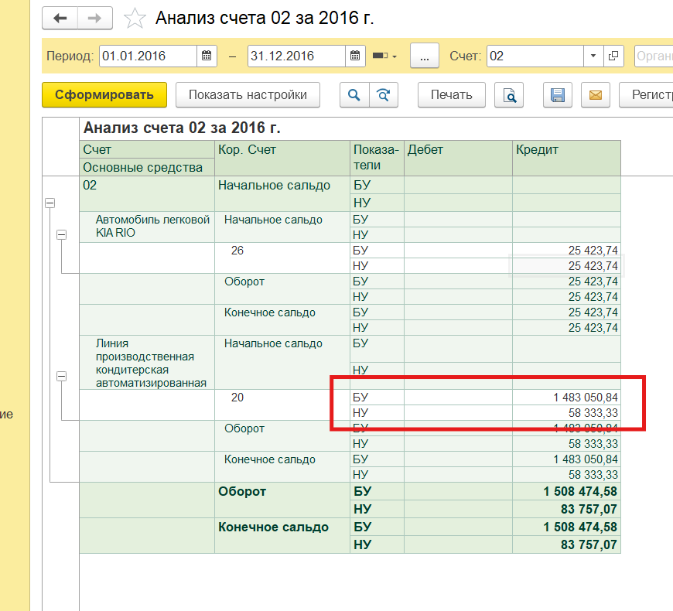Viewport: 673px width, 611px height.
Task: Collapse the account 02 top-level group
Action: tap(50, 203)
